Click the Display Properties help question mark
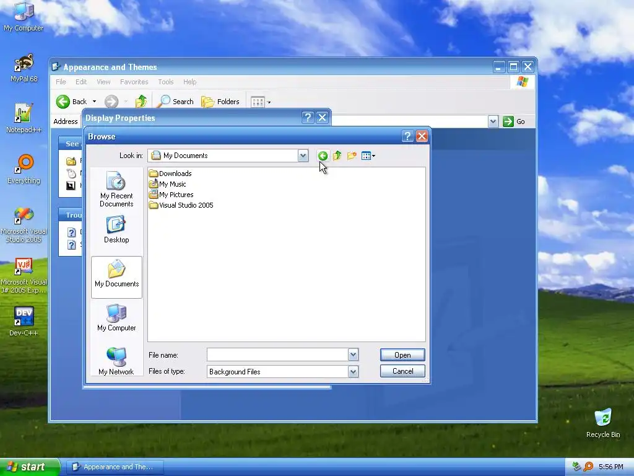Viewport: 634px width, 476px height. (308, 118)
